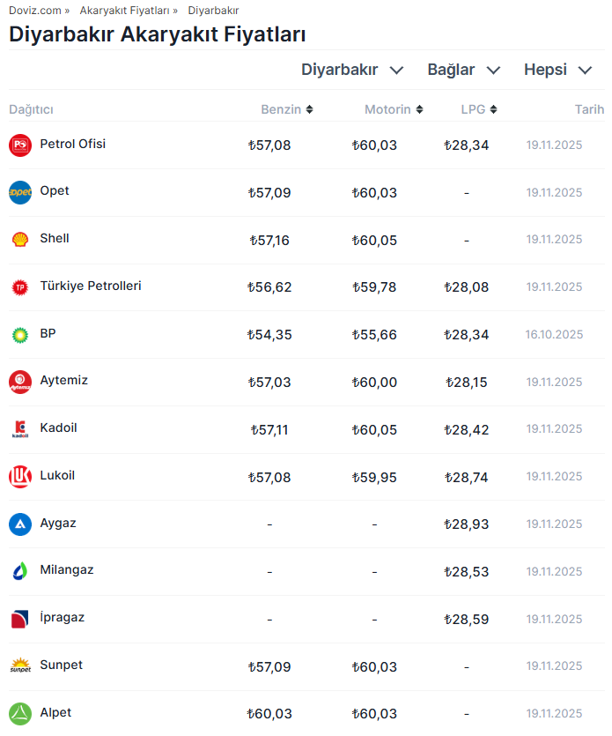This screenshot has width=612, height=736.
Task: Click the Aygaz logo icon
Action: coord(20,524)
